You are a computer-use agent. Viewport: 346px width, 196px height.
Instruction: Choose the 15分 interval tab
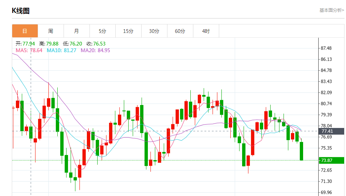[x=128, y=31]
